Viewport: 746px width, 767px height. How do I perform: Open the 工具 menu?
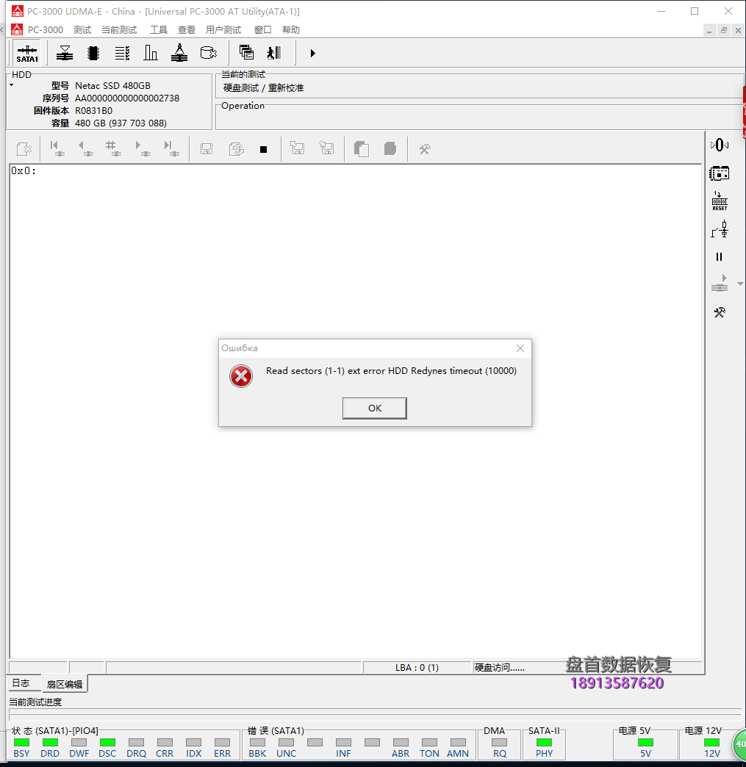click(159, 30)
